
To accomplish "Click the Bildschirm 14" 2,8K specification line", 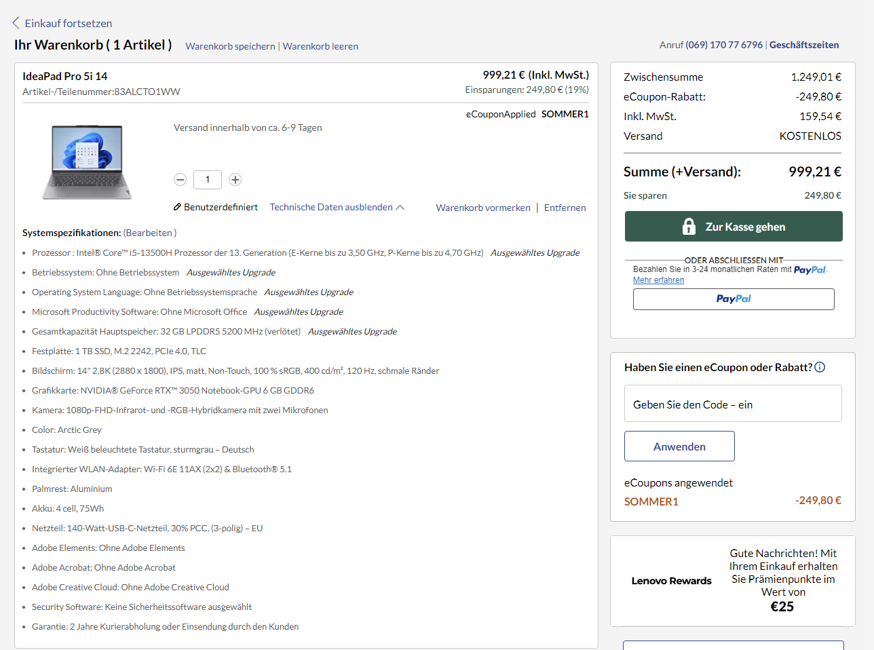I will point(235,371).
